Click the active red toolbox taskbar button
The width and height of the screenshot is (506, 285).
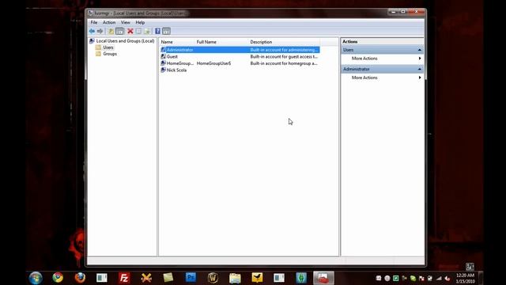coord(323,278)
